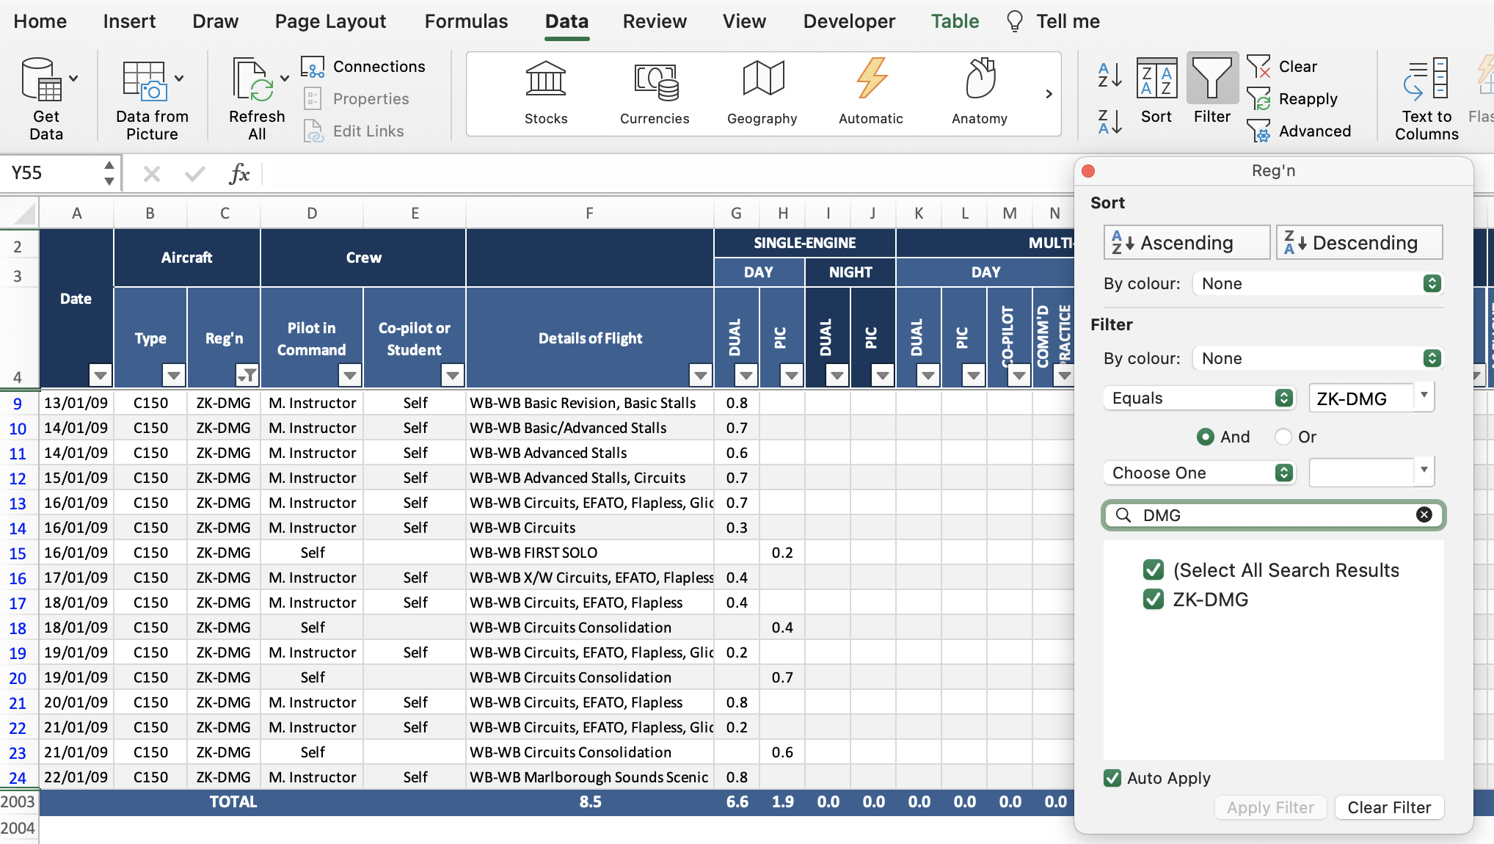This screenshot has height=844, width=1494.
Task: Select the Automatic data type
Action: (871, 92)
